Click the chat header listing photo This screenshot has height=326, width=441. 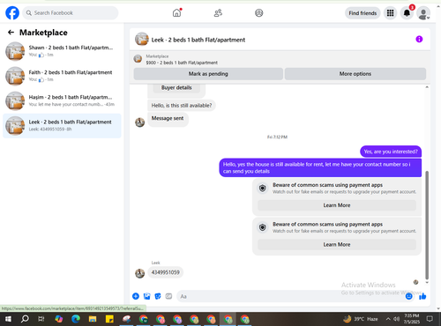click(x=142, y=39)
